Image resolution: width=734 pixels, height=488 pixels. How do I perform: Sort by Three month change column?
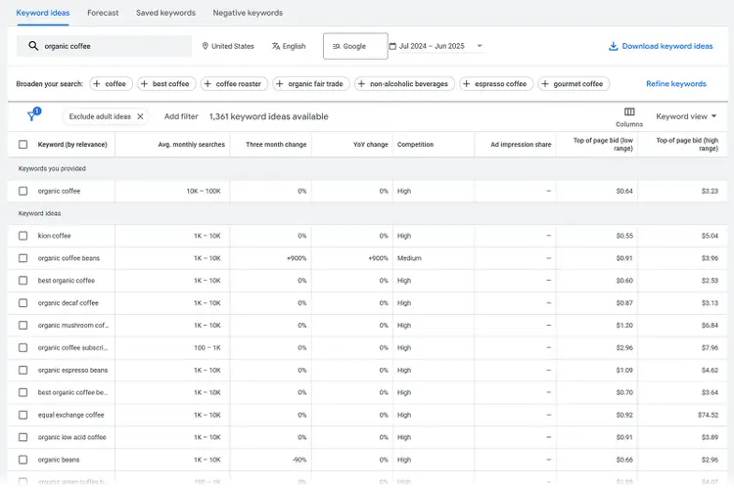point(276,145)
